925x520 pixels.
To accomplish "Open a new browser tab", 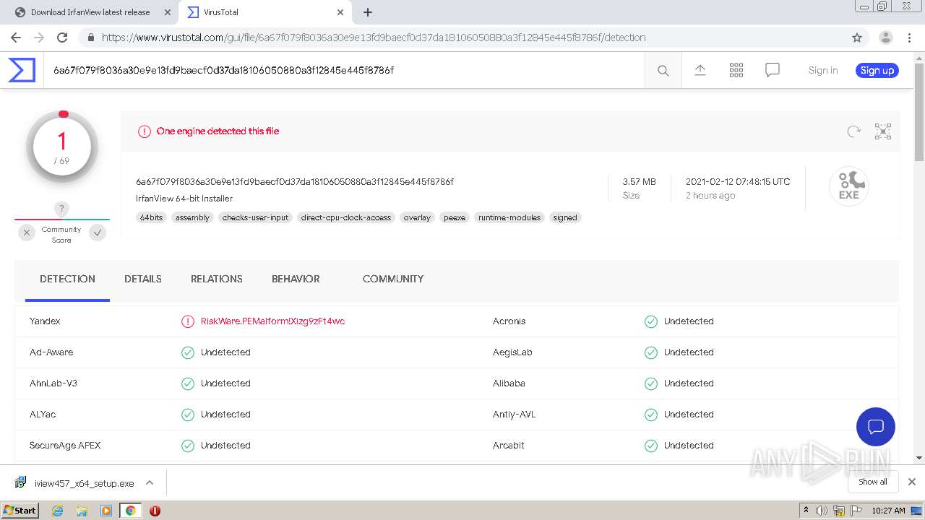I will [367, 12].
